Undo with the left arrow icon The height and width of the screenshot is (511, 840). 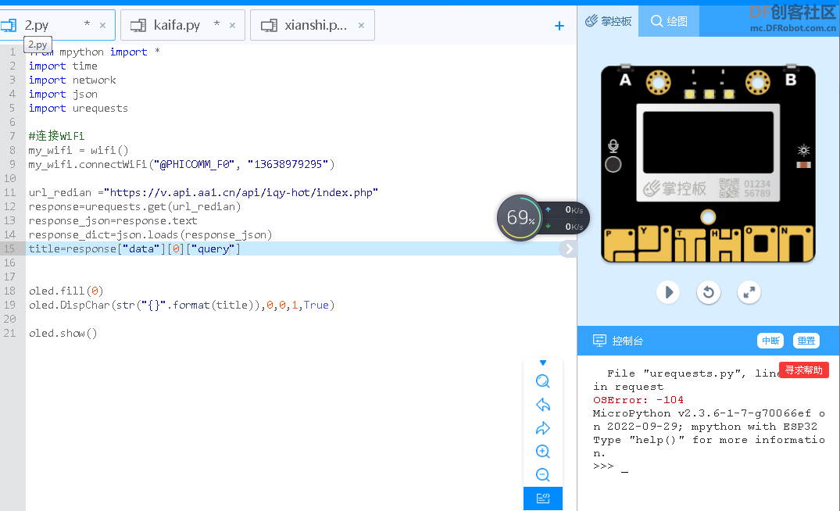coord(542,405)
